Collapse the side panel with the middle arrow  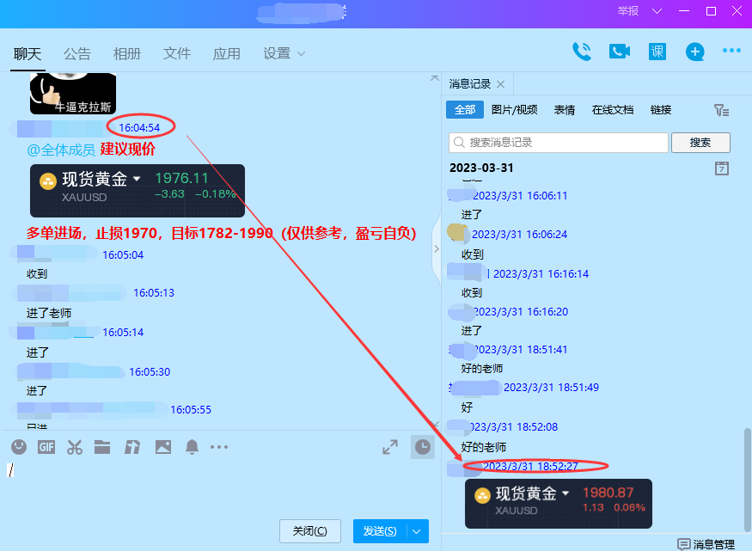[x=436, y=249]
